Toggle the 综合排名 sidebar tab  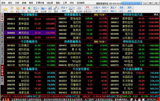2,70
